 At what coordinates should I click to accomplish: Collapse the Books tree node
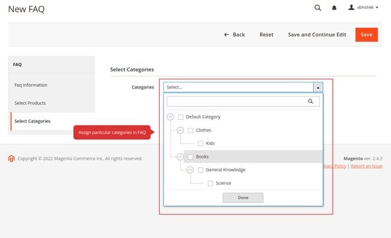(180, 157)
